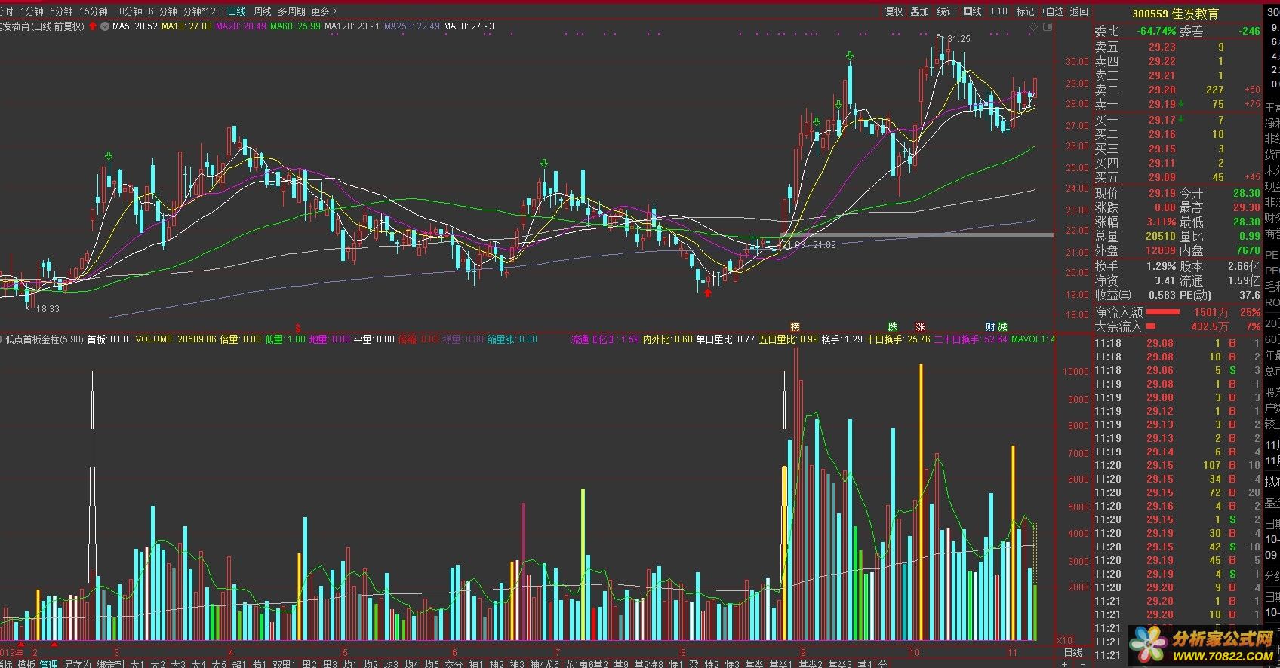
Task: Click the 300559 佳发教育 stock title
Action: (1175, 14)
